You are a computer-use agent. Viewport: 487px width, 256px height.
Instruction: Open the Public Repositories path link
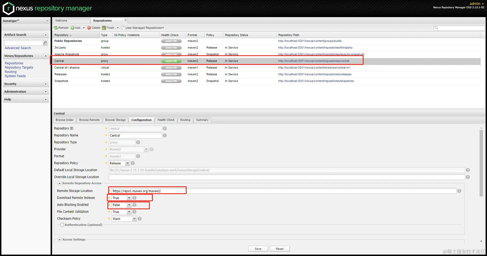310,41
